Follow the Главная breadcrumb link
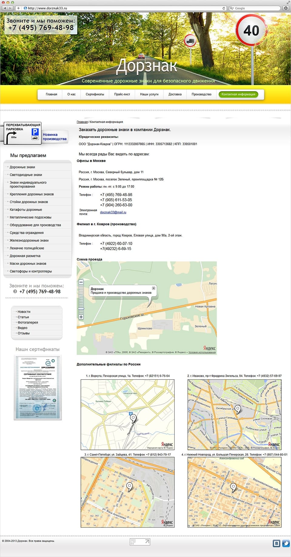Image resolution: width=291 pixels, height=557 pixels. pos(82,122)
